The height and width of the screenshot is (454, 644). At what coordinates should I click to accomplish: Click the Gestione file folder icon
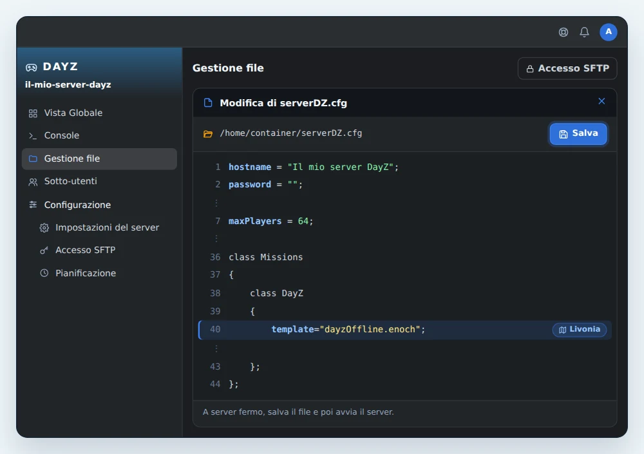(33, 158)
